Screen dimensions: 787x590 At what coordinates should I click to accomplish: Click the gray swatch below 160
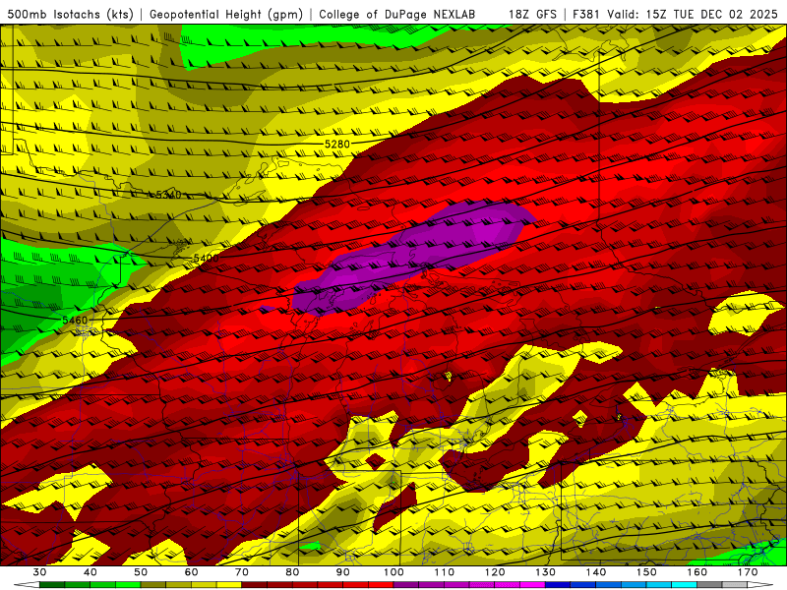tap(709, 585)
